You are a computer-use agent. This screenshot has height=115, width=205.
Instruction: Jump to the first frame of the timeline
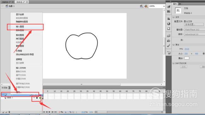click(x=44, y=112)
